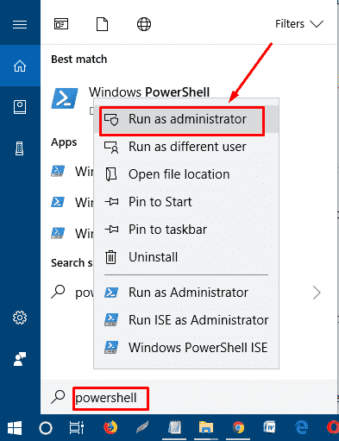Select Pin to taskbar
Viewport: 339px width, 441px height.
[186, 230]
